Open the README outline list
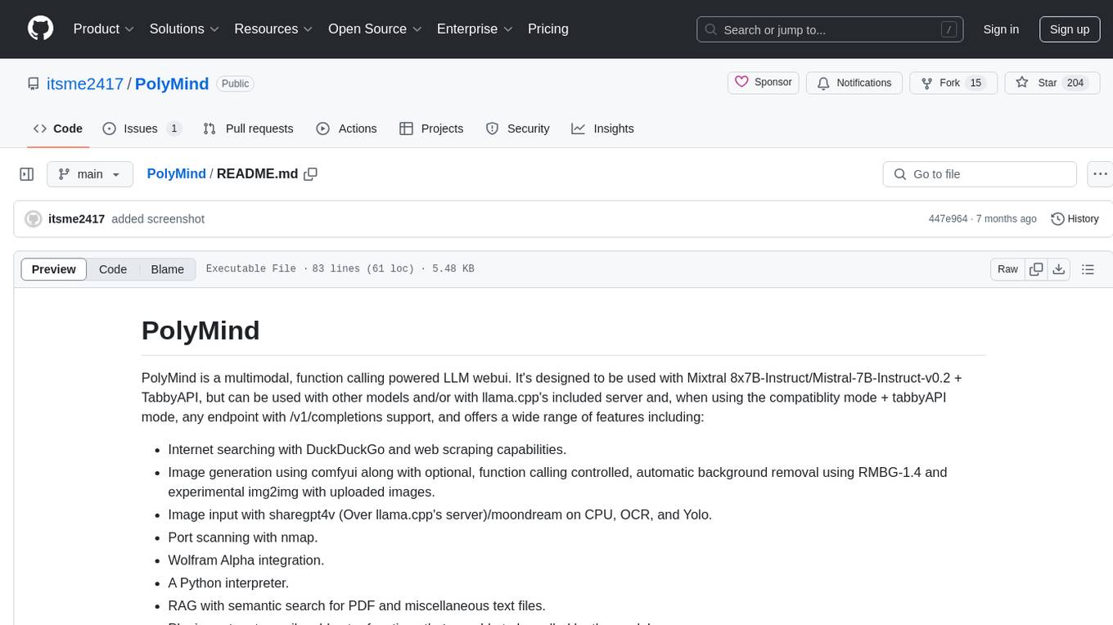 click(x=1088, y=269)
